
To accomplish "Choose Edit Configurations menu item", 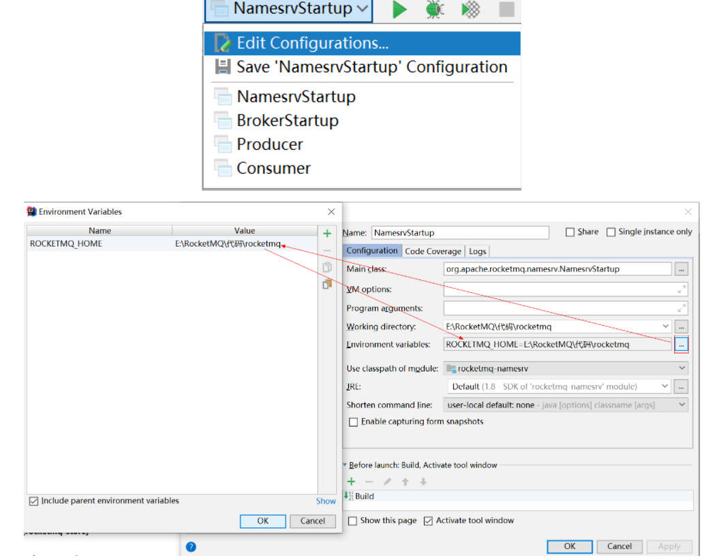I will 362,43.
